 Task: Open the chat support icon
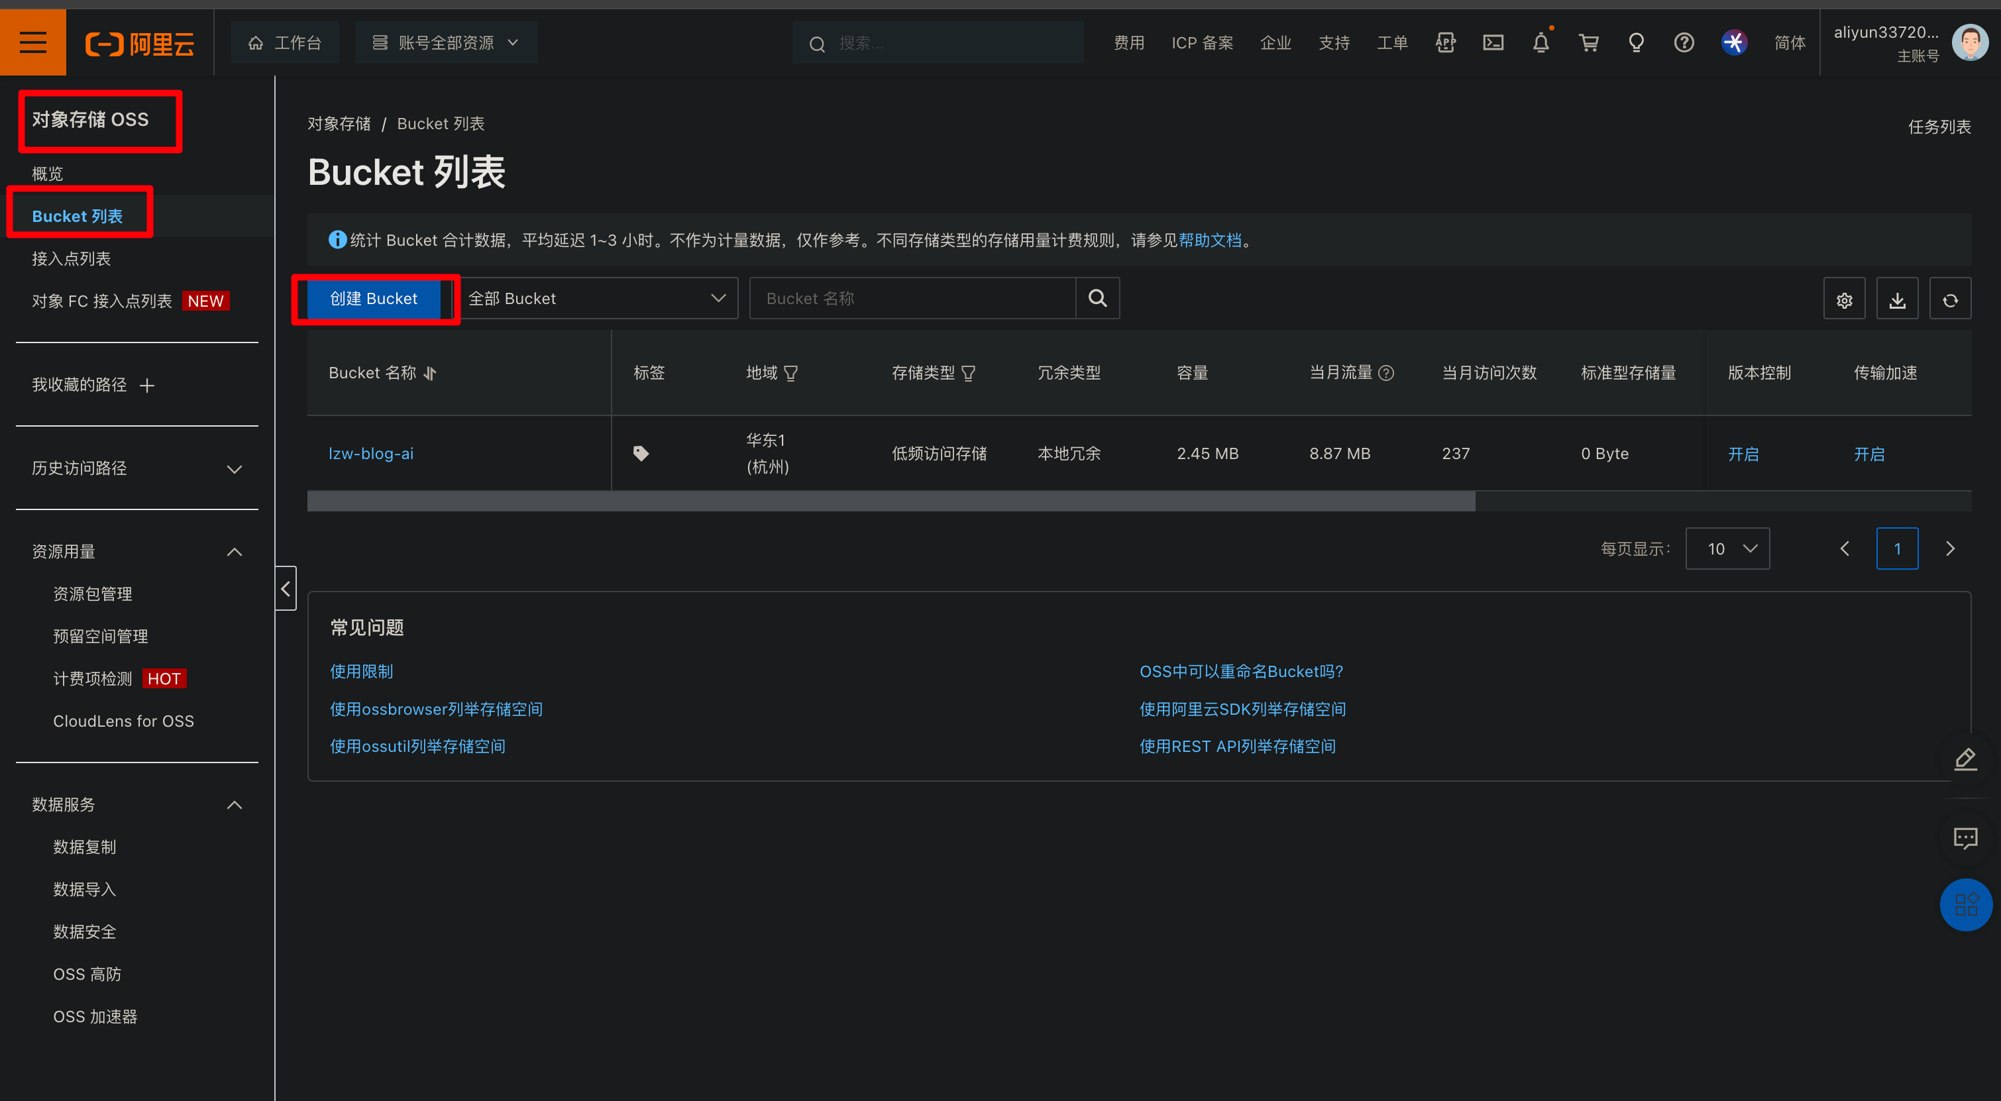coord(1965,839)
